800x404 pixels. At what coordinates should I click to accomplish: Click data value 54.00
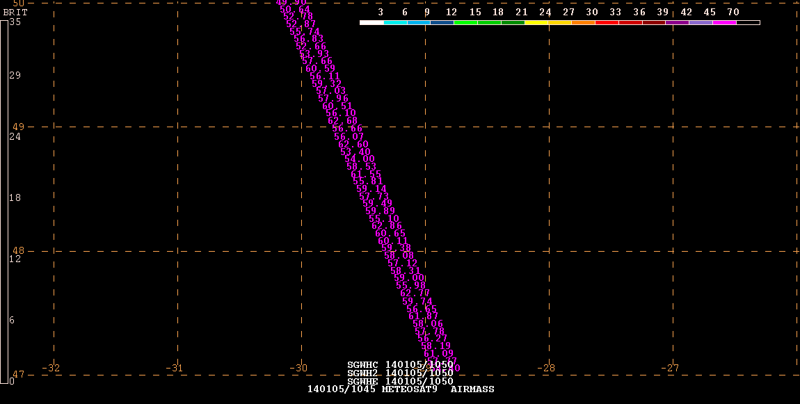point(359,159)
